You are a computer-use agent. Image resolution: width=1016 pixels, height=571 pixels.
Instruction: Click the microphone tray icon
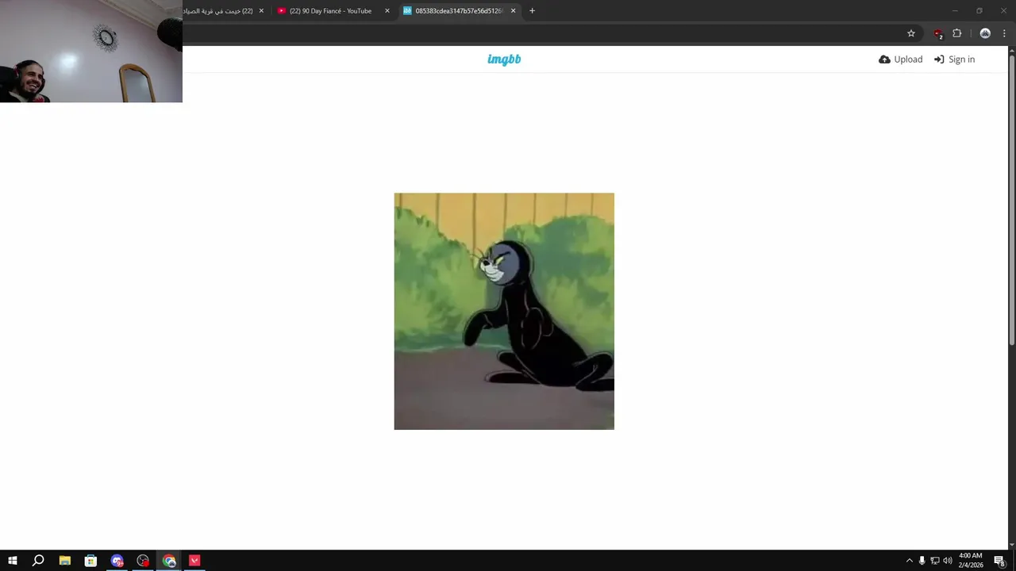click(x=922, y=561)
